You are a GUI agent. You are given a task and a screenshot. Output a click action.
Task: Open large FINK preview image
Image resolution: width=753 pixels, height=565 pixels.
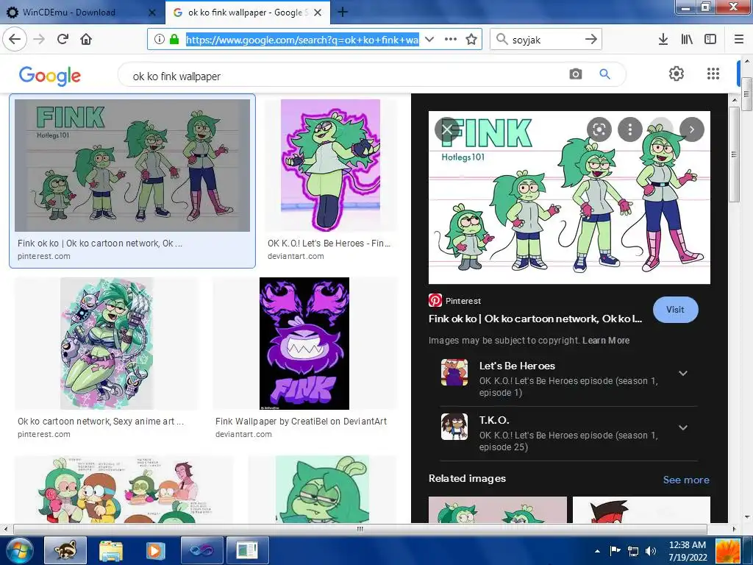[569, 197]
